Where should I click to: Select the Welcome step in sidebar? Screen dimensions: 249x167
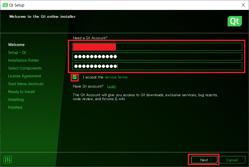click(x=16, y=45)
